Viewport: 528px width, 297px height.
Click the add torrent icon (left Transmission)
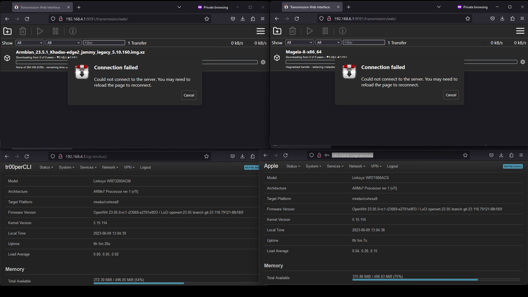point(7,31)
